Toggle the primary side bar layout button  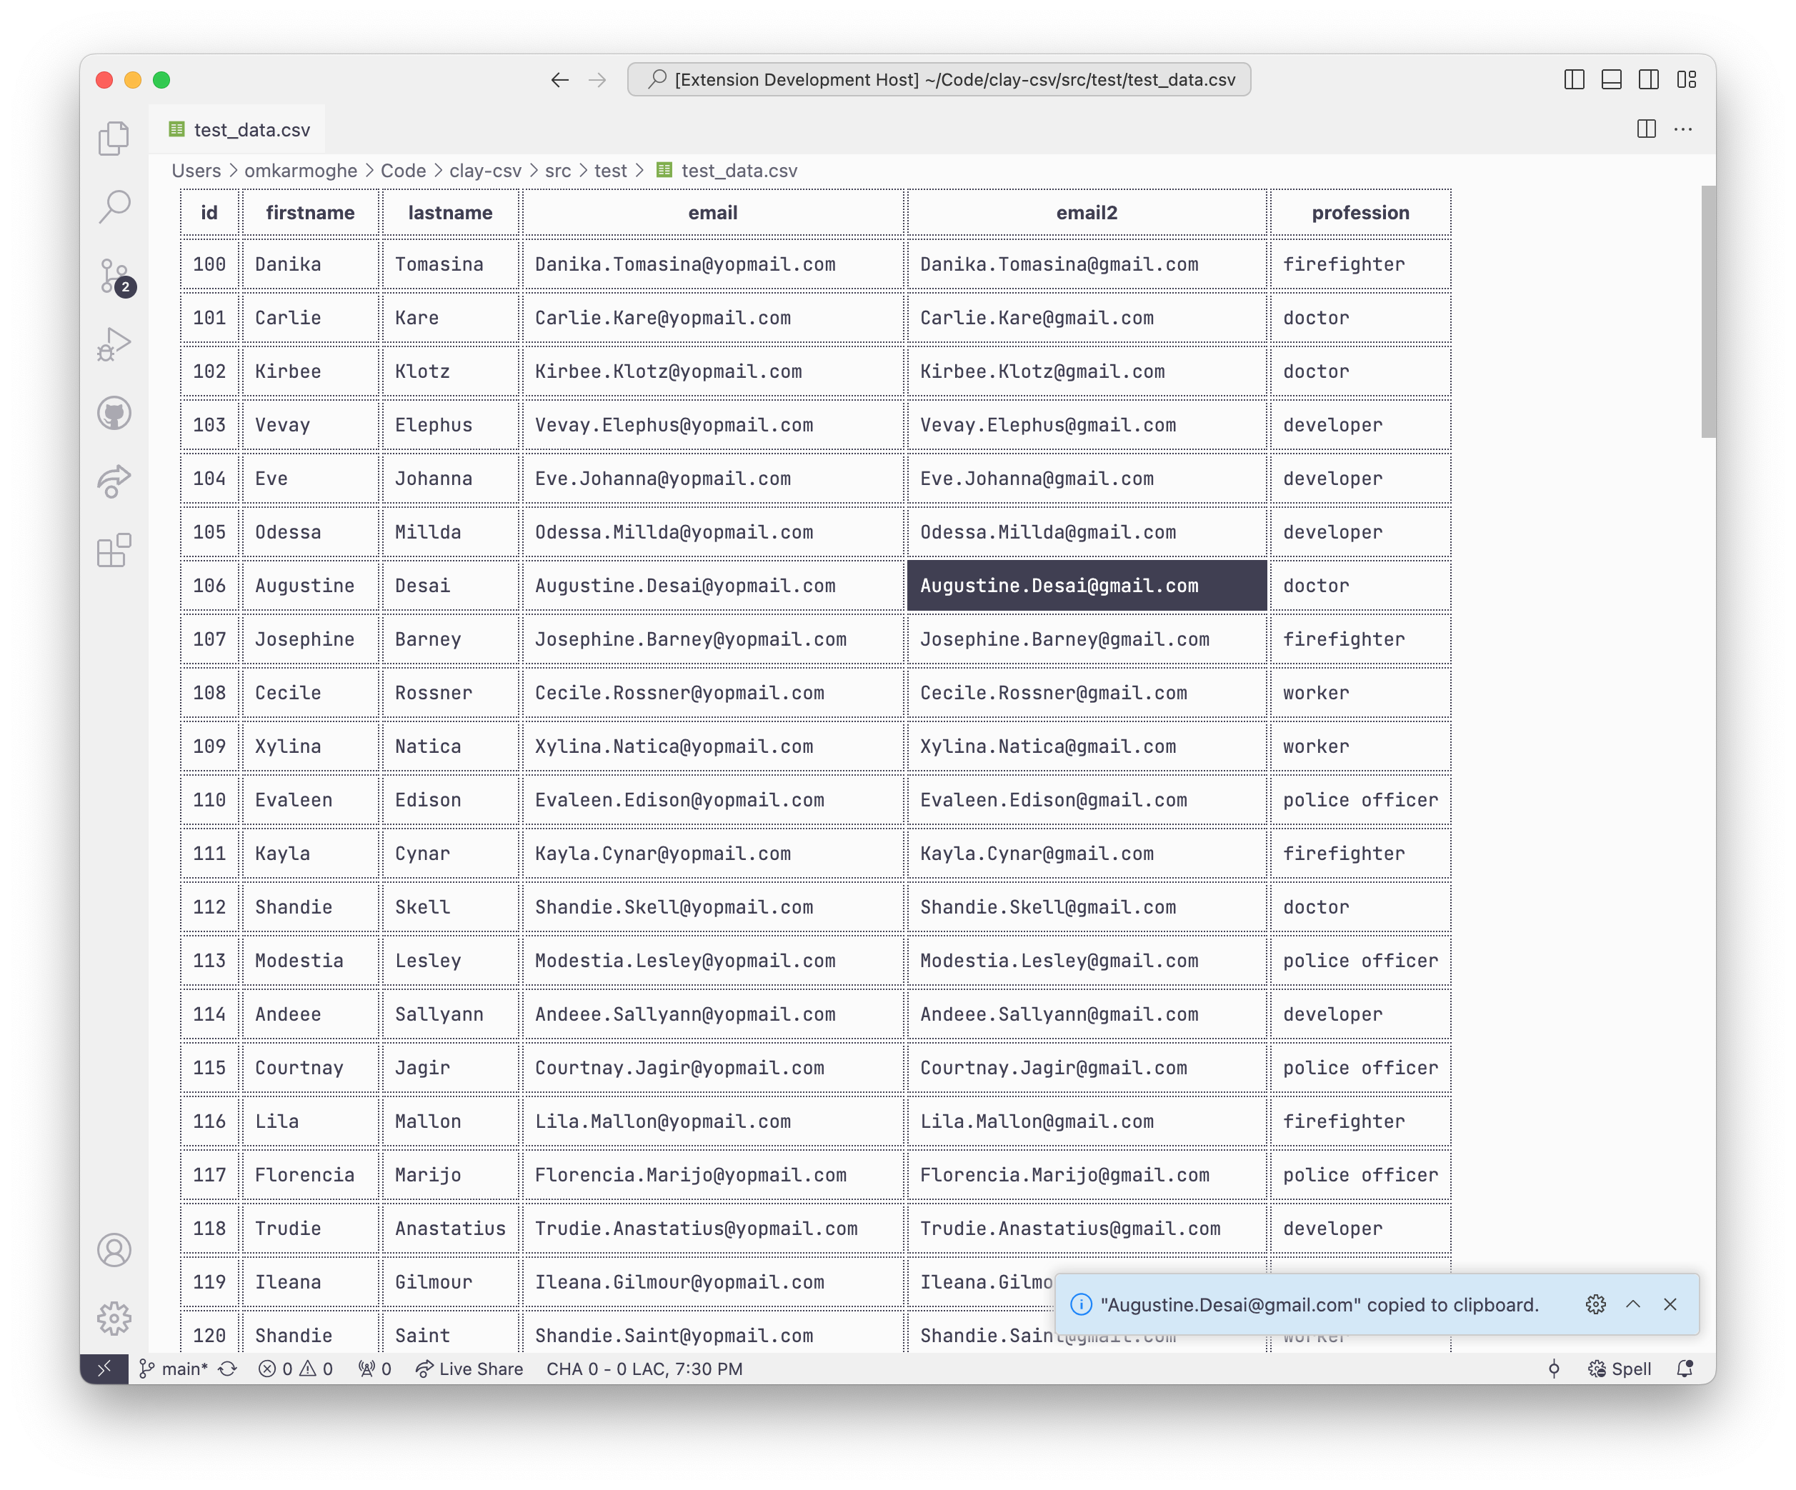[x=1574, y=79]
